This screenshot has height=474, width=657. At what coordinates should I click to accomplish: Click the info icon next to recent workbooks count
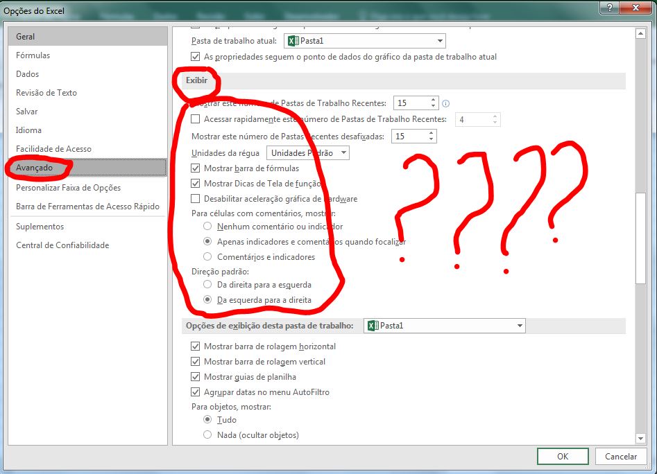click(x=445, y=103)
